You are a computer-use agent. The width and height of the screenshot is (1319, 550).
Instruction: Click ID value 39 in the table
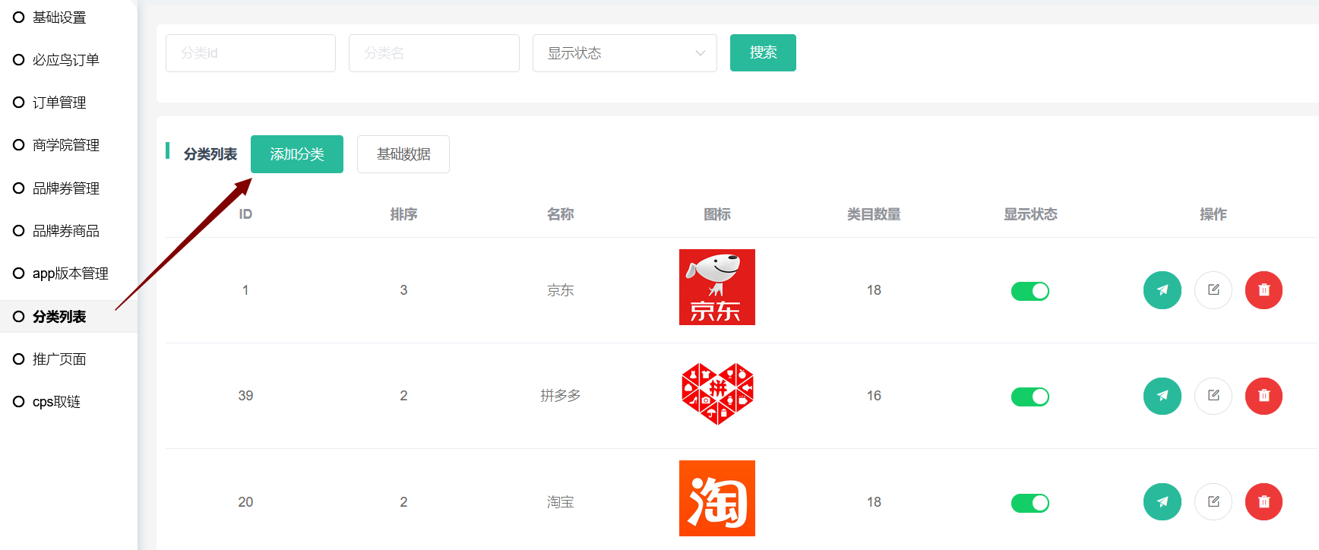pos(245,396)
